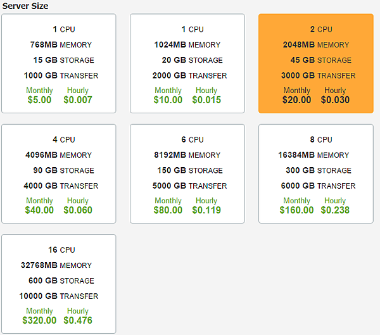Image resolution: width=380 pixels, height=335 pixels.
Task: Click the $320.00 monthly price
Action: [x=39, y=320]
